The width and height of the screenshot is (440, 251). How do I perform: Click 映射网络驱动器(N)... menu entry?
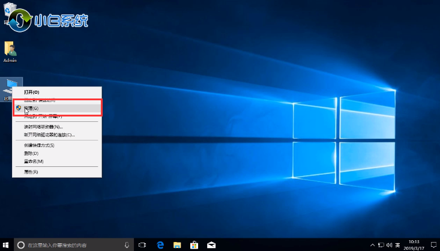click(x=57, y=127)
